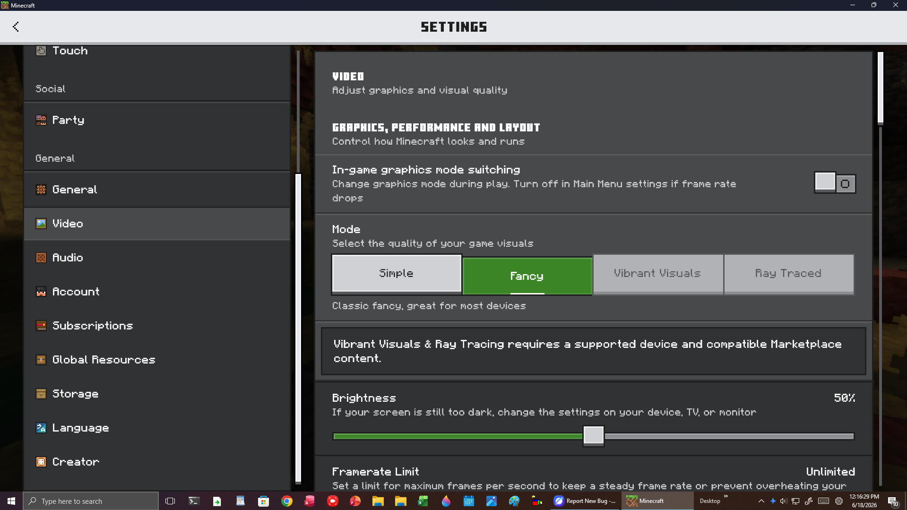
Task: Click the Creator category icon
Action: pos(41,462)
